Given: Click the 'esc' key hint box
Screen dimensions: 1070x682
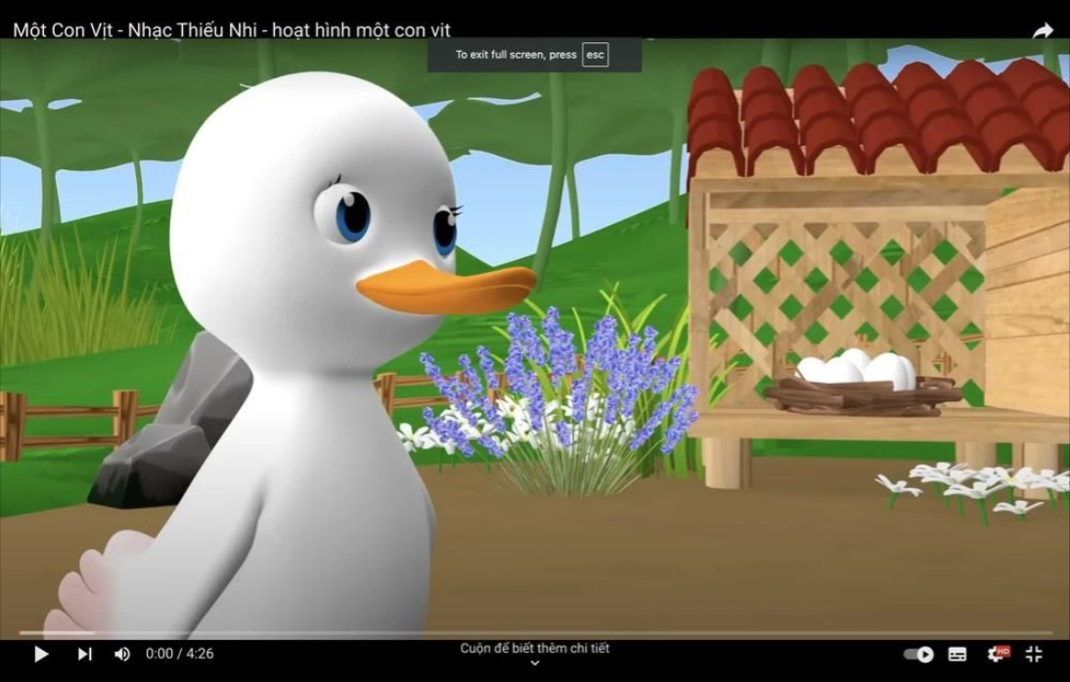Looking at the screenshot, I should click(595, 55).
